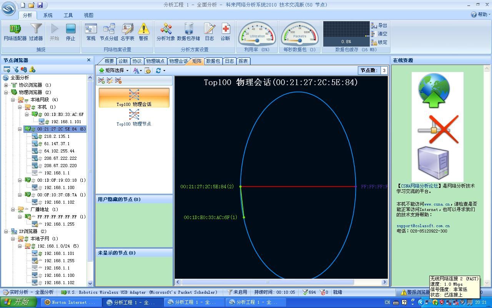Screen dimensions: 492x308
Task: Open the 网络适配器 network adapter settings
Action: (x=15, y=32)
